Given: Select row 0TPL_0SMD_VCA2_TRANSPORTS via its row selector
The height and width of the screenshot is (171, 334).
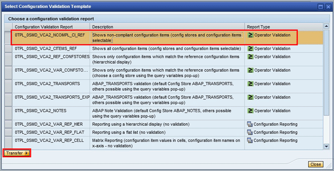Looking at the screenshot, I should [9, 86].
